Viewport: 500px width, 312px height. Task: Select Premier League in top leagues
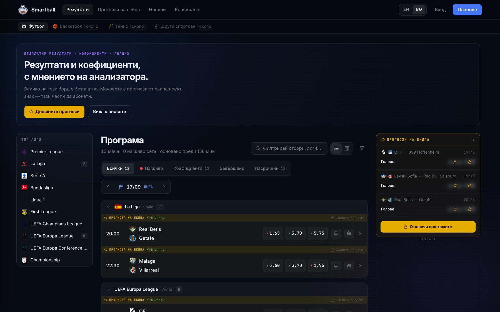tap(54, 152)
